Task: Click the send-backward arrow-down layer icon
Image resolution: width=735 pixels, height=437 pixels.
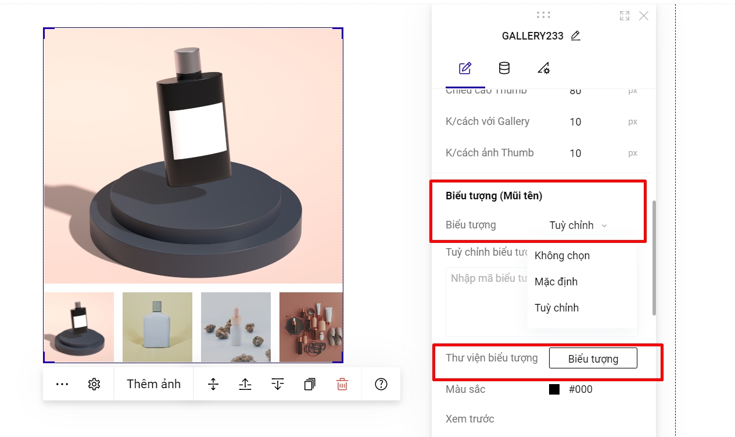Action: 278,384
